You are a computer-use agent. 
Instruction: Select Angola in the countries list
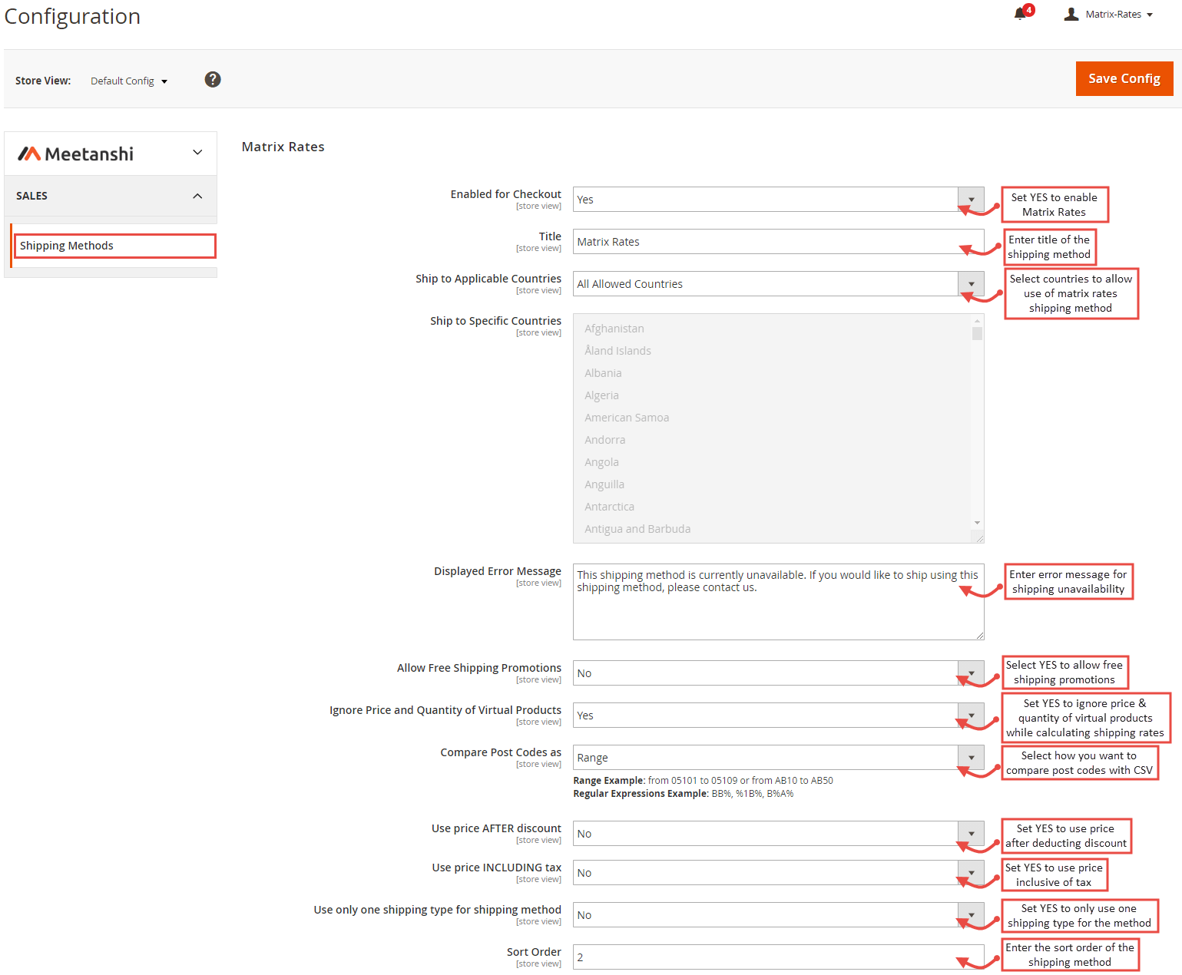tap(601, 462)
